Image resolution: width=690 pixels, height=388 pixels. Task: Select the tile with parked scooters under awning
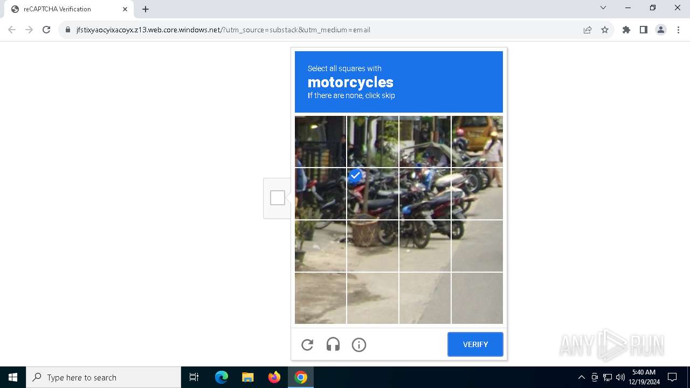[x=425, y=141]
